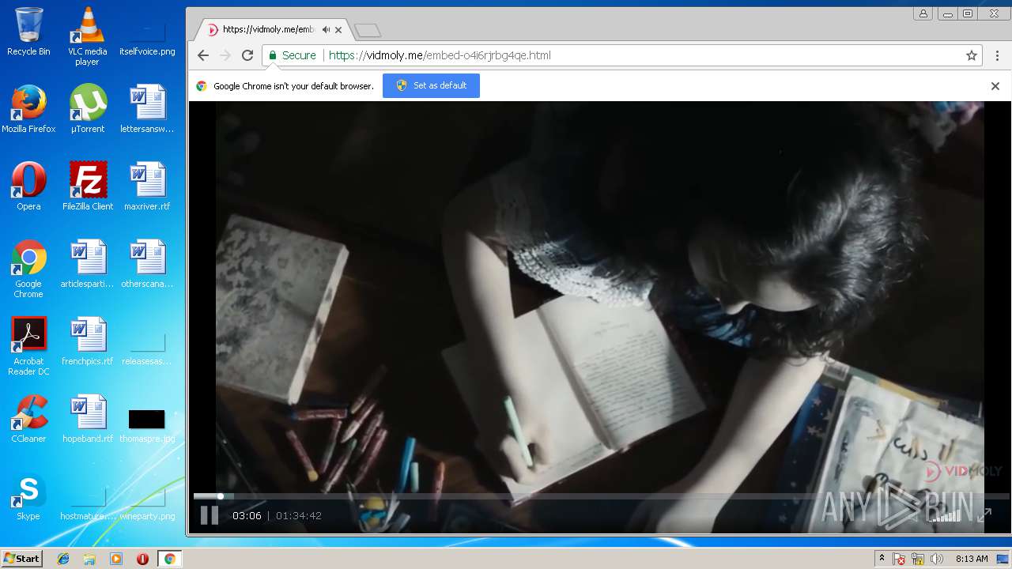The width and height of the screenshot is (1012, 569).
Task: View the Secure site information
Action: click(x=292, y=55)
